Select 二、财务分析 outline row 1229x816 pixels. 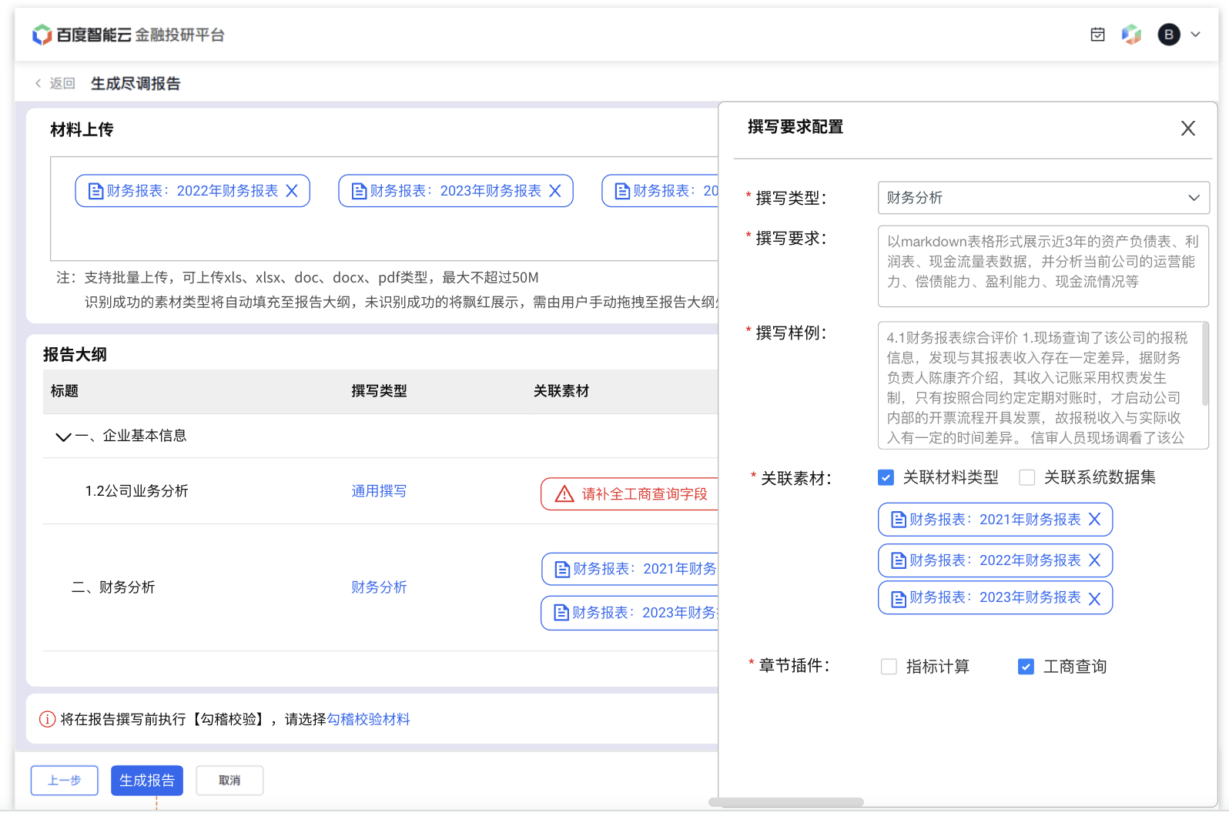click(381, 587)
